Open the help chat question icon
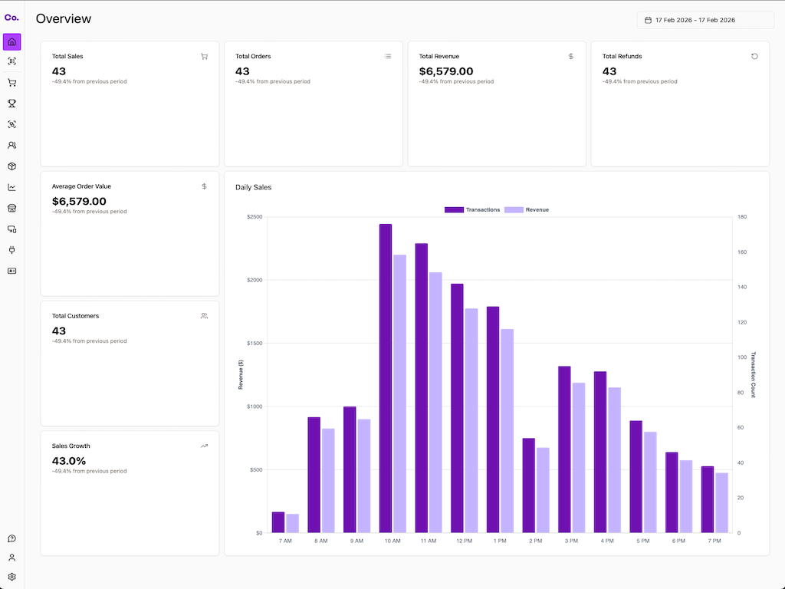Screen dimensions: 785x589 coord(11,538)
